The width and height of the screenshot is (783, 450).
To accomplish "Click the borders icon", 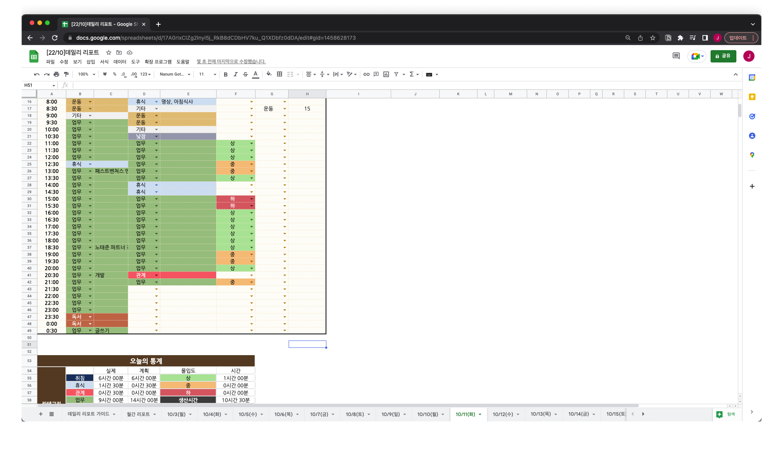I will pos(280,74).
